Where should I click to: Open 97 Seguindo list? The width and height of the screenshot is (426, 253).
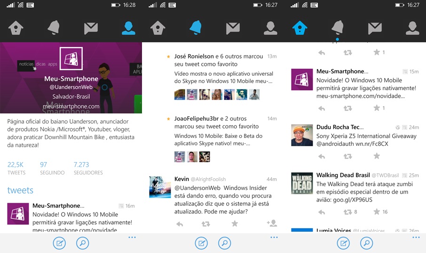[x=52, y=168]
